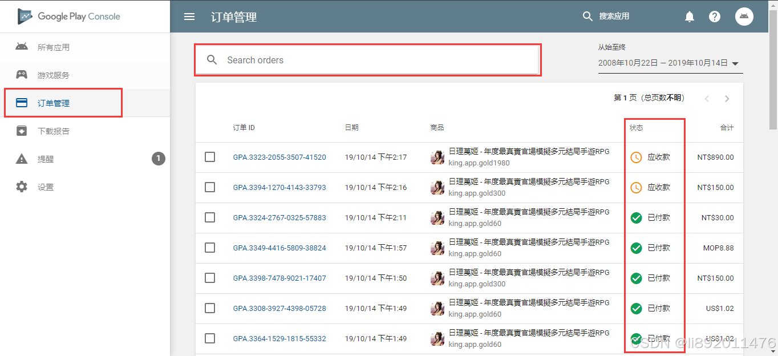778x356 pixels.
Task: Check the box for order GPA.3364-1529-1815-55332
Action: [210, 338]
